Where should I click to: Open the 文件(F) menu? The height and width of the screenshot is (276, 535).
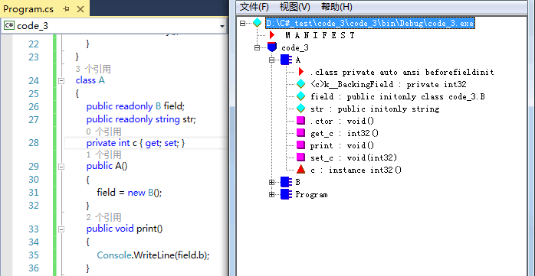[254, 6]
